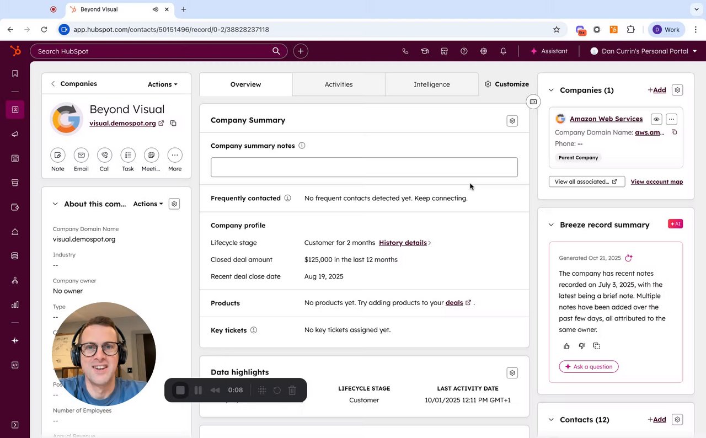706x438 pixels.
Task: Collapse the Breeze record summary section
Action: (x=551, y=225)
